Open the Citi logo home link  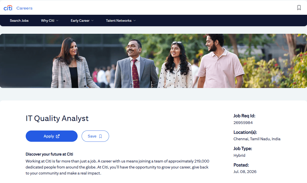[x=8, y=8]
